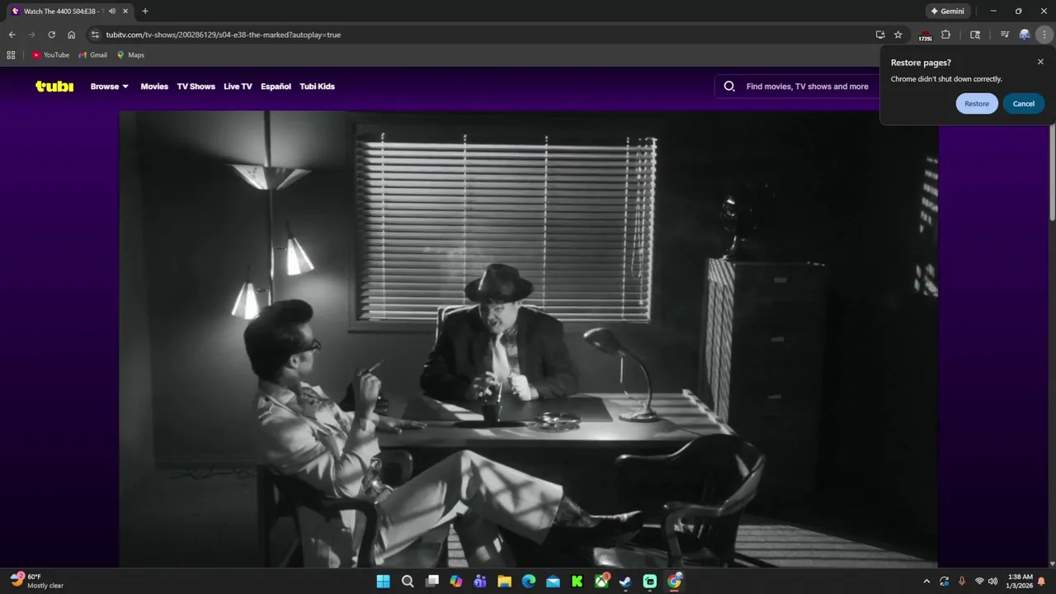This screenshot has height=594, width=1056.
Task: Open TV Shows section
Action: point(196,87)
